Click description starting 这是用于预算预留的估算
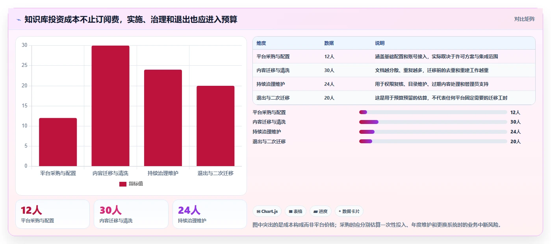The width and height of the screenshot is (551, 244). (441, 98)
